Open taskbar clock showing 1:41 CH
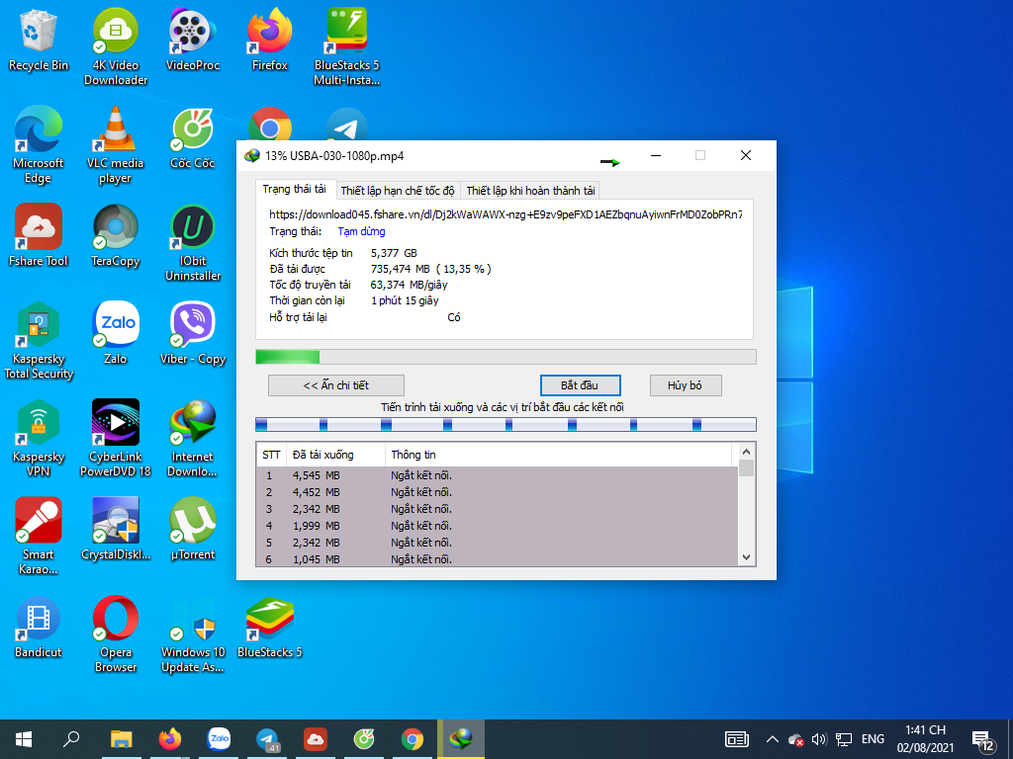This screenshot has height=759, width=1013. point(925,739)
